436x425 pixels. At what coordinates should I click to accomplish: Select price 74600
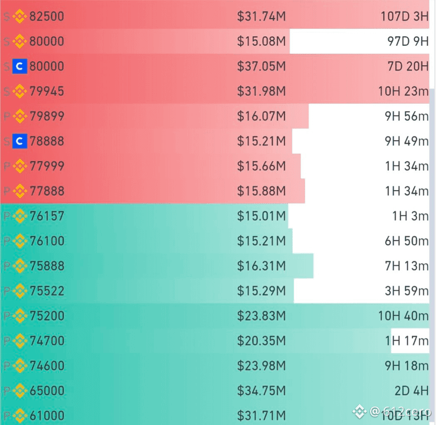pyautogui.click(x=47, y=366)
